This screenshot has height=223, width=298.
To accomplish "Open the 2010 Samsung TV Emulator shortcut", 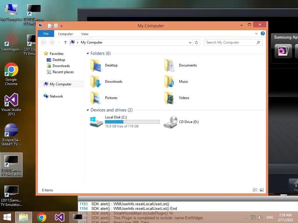I will [11, 165].
